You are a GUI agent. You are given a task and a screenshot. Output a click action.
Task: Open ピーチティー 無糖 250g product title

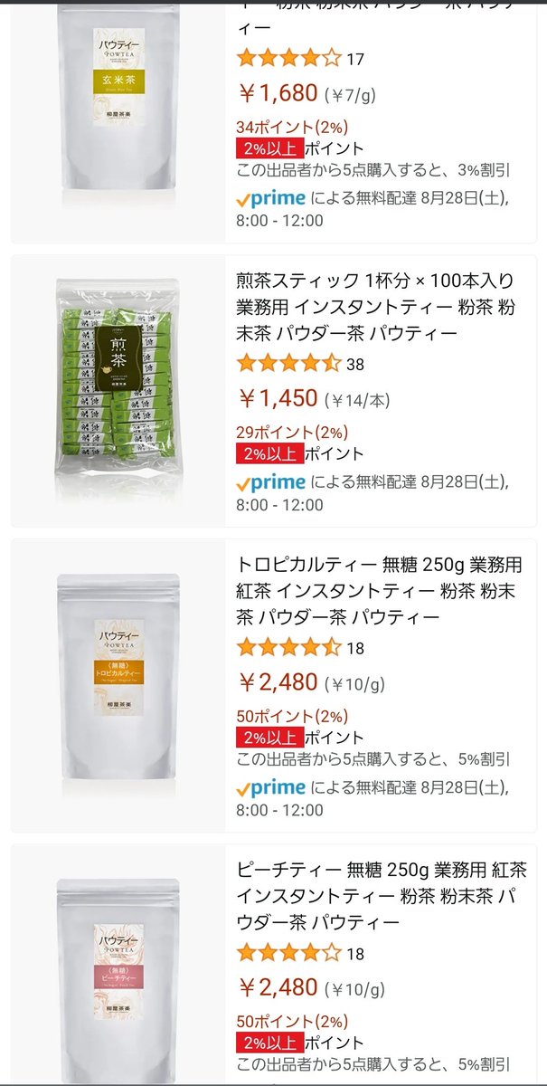(382, 896)
